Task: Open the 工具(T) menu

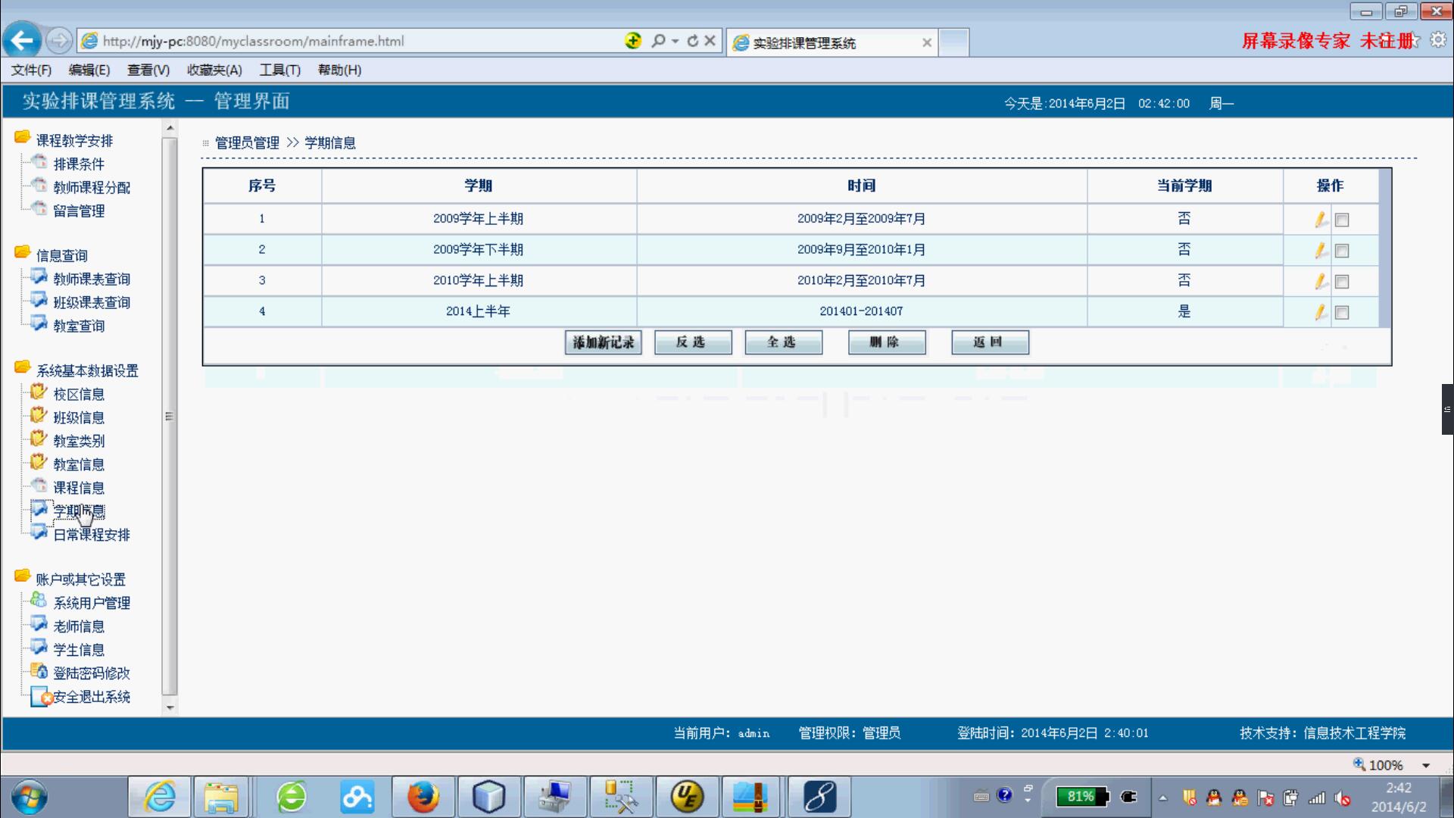Action: tap(280, 70)
